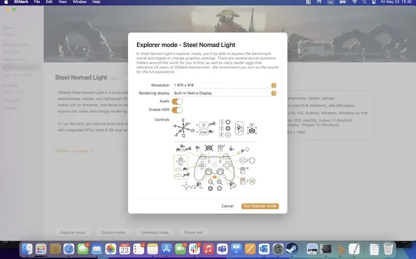Open the Edit menu
The image size is (416, 259).
pos(49,2)
